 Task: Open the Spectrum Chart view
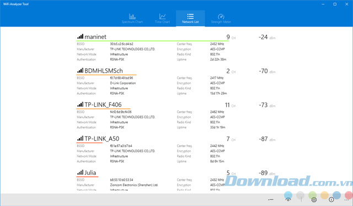coord(132,18)
